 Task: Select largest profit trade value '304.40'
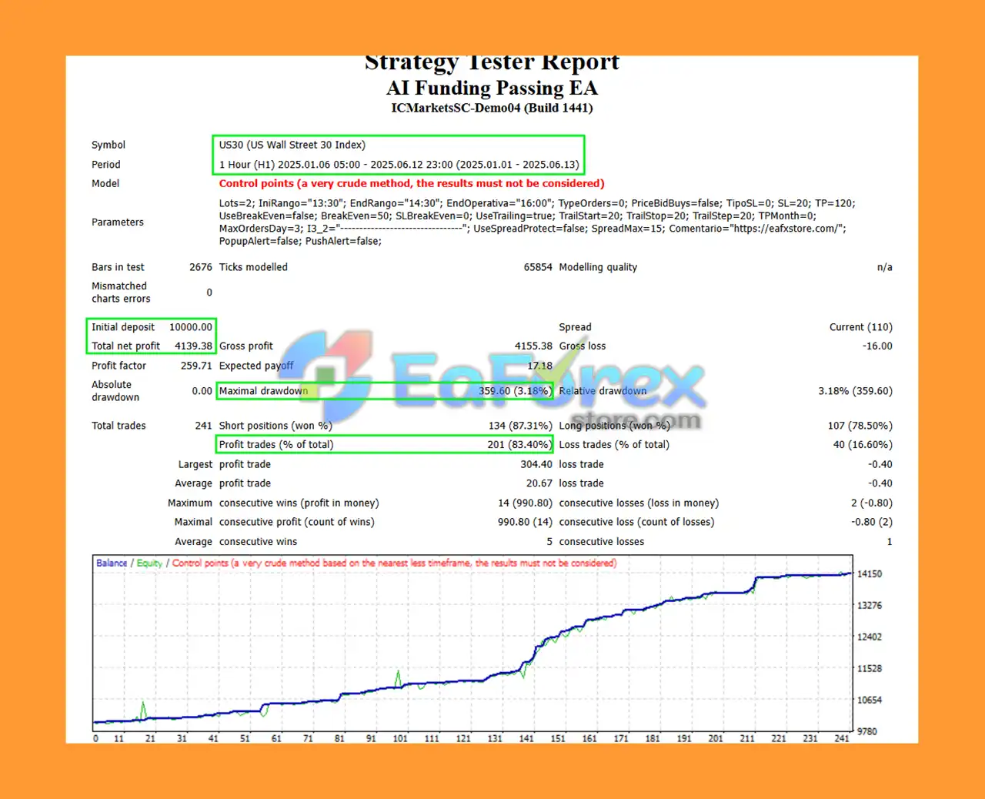click(536, 464)
